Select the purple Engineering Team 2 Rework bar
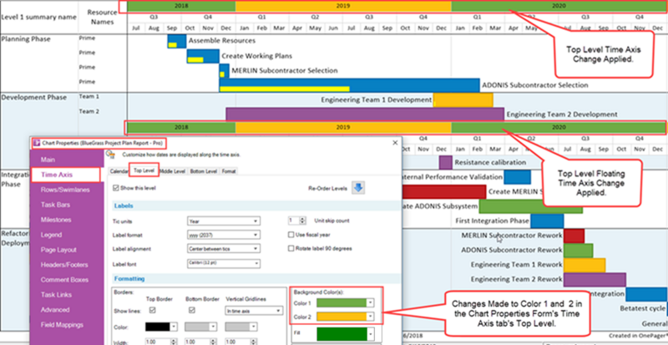The height and width of the screenshot is (345, 668). click(595, 280)
